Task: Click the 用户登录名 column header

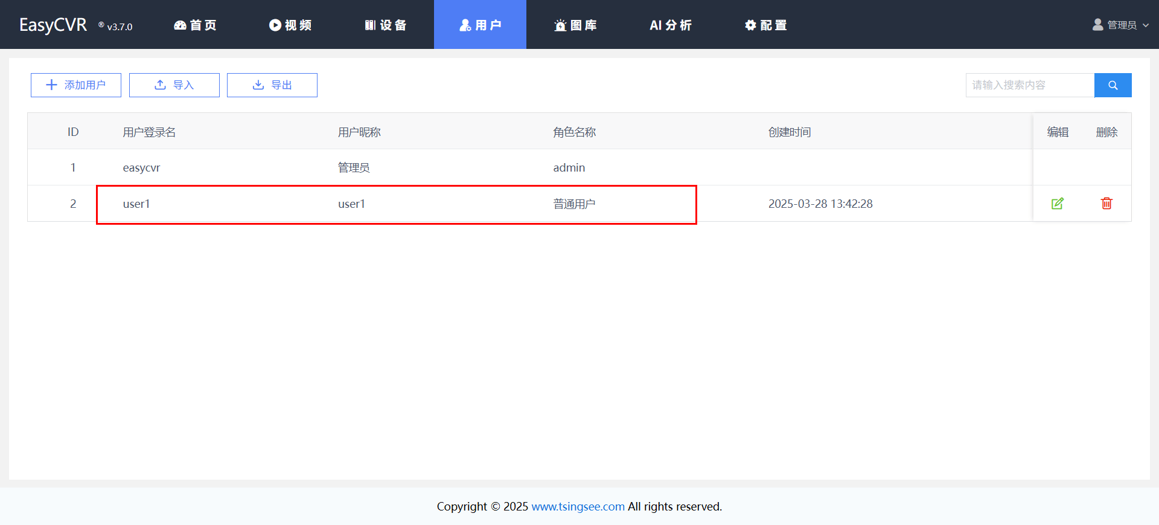Action: 149,132
